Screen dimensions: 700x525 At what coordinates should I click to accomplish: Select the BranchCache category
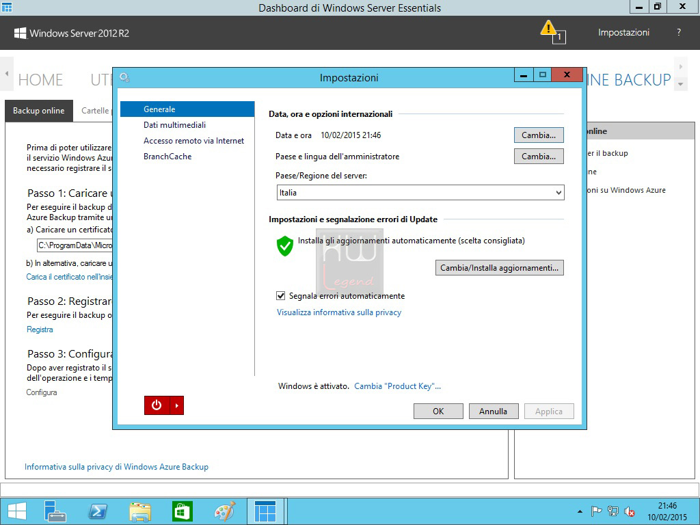click(167, 157)
